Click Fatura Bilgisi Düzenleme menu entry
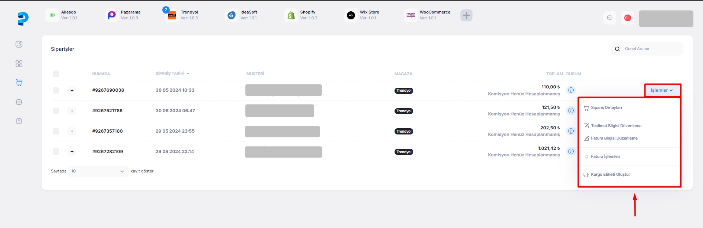Screen dimensions: 703x228 [614, 138]
